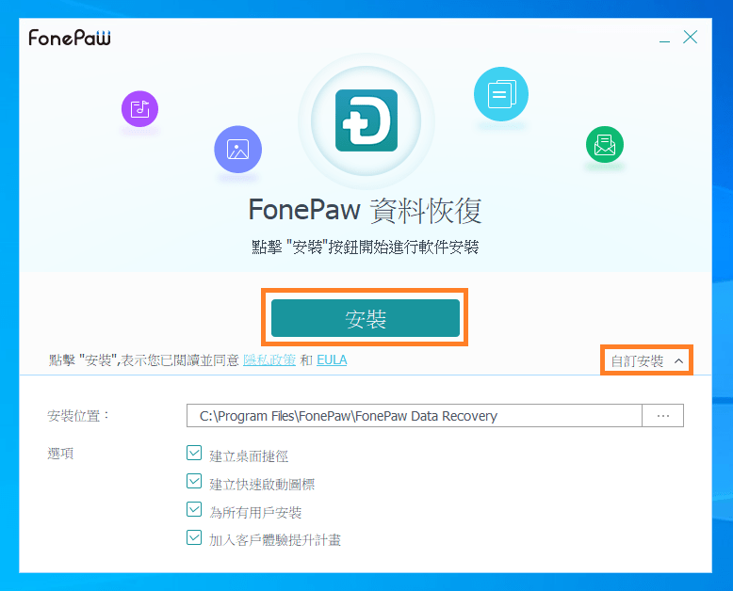
Task: Click the 點擊"安裝"按鈕開始進行軟件安裝 text
Action: pos(366,247)
